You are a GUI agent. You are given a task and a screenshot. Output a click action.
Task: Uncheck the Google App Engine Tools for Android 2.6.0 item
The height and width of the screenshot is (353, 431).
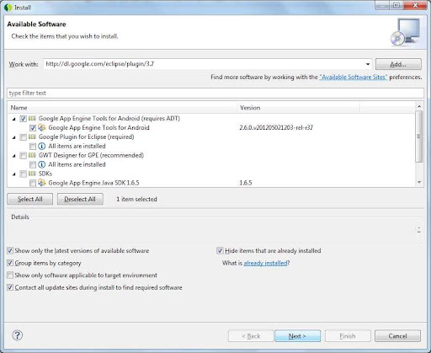(33, 128)
